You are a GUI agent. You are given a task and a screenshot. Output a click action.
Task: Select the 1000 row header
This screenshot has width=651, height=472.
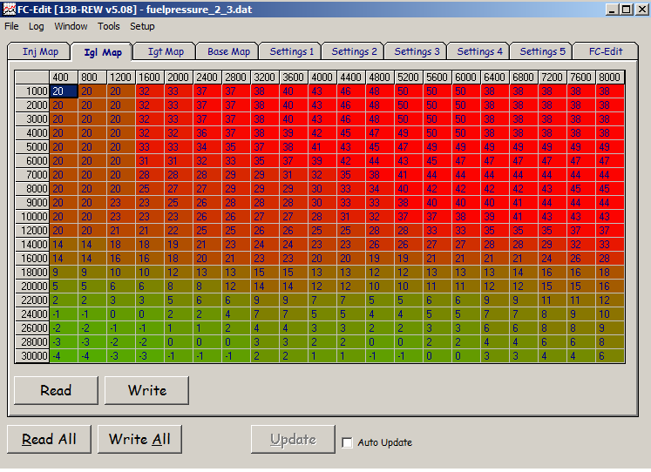tap(32, 91)
